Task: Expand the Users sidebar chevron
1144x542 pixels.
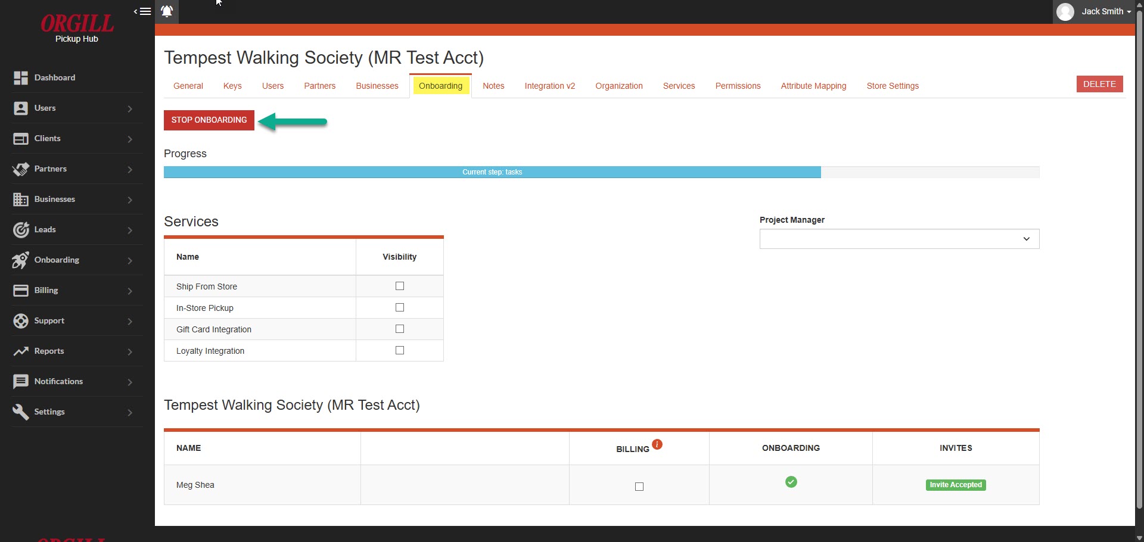Action: point(130,109)
